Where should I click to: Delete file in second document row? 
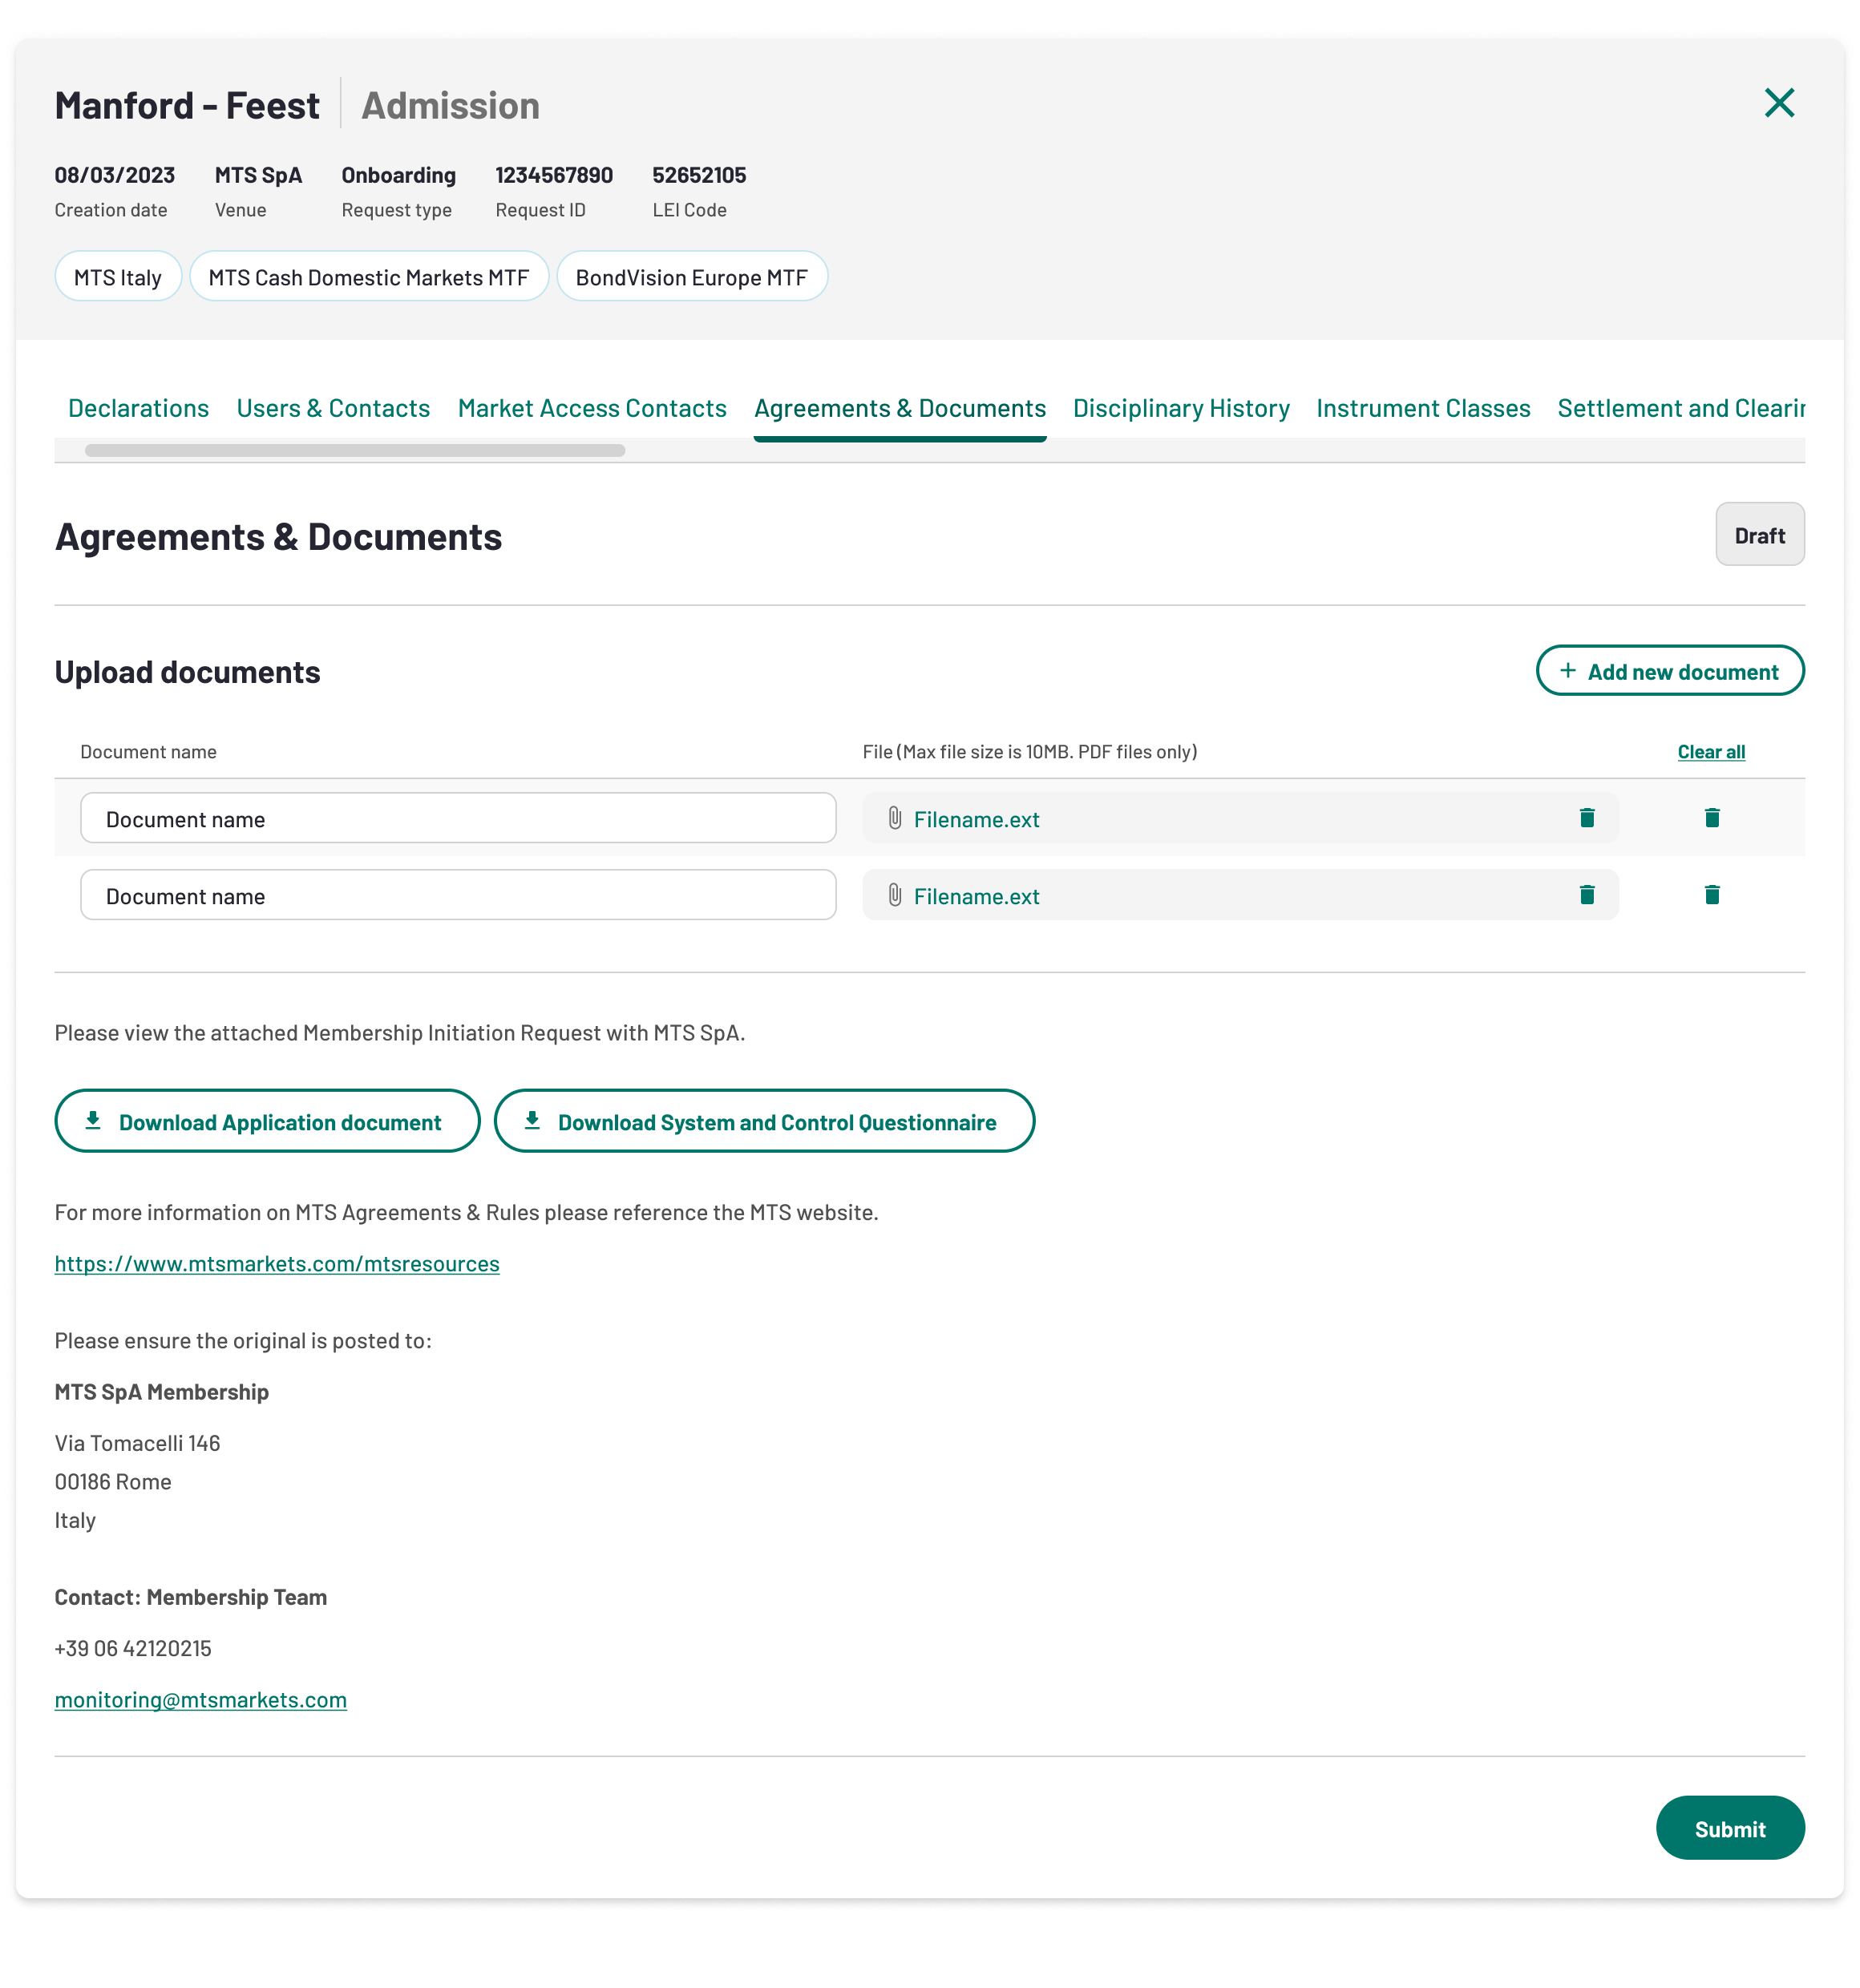[1586, 895]
